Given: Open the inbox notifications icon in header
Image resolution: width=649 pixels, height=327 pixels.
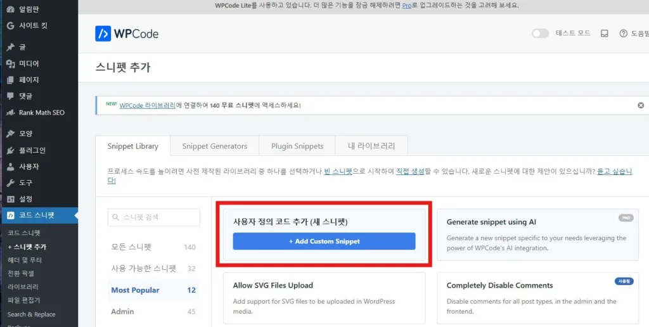Looking at the screenshot, I should click(604, 34).
